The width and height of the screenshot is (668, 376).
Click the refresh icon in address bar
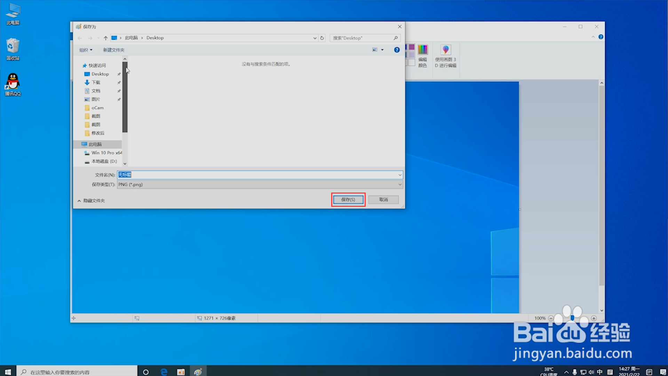tap(322, 38)
